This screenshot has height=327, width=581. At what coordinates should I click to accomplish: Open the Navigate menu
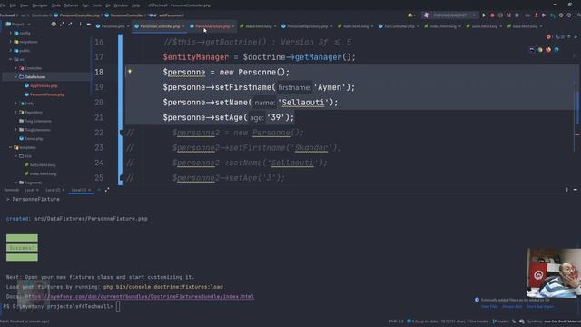[39, 5]
